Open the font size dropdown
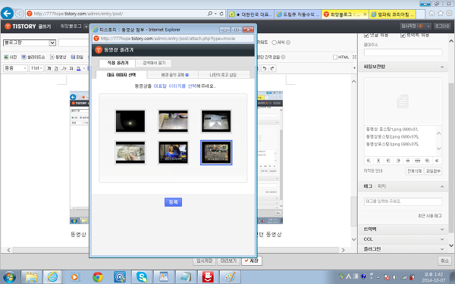 [x=36, y=68]
